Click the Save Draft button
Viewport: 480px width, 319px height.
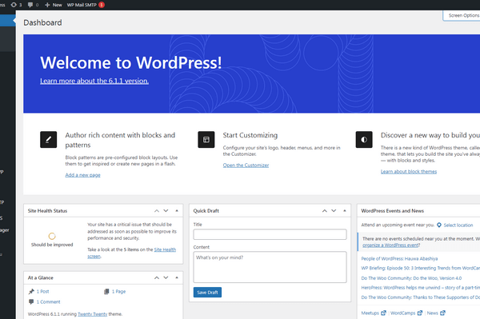(x=207, y=293)
